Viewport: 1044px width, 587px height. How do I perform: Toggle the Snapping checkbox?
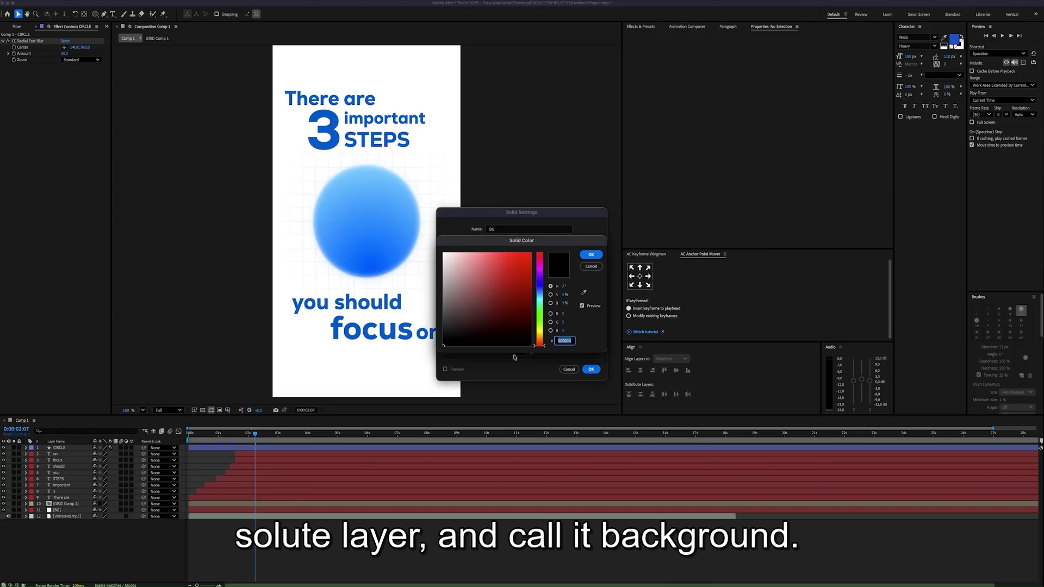click(216, 14)
